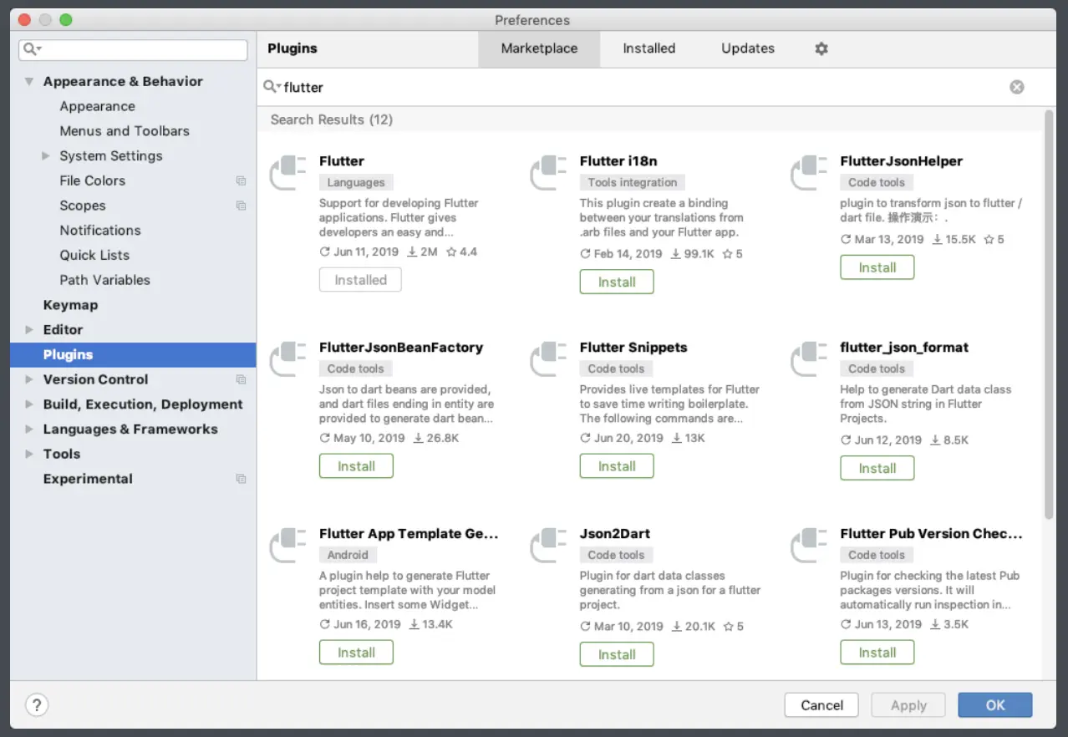This screenshot has width=1068, height=737.
Task: Switch to the Marketplace tab
Action: [x=539, y=48]
